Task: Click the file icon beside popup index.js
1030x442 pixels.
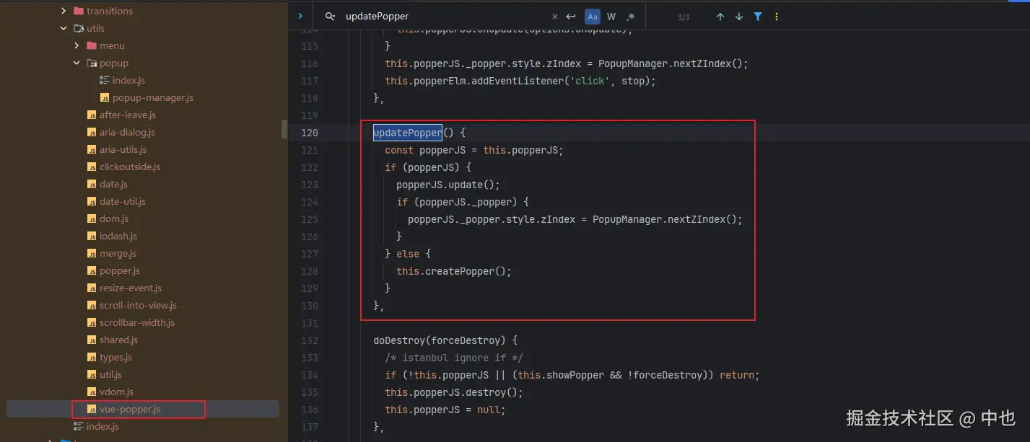Action: point(105,80)
